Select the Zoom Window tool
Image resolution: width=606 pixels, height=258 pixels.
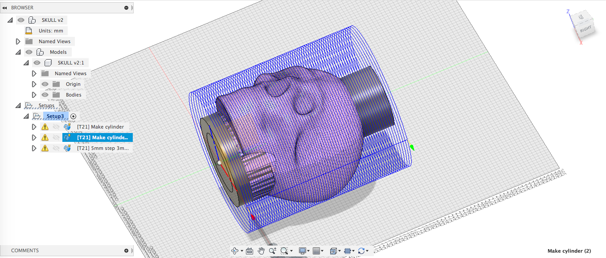[284, 250]
